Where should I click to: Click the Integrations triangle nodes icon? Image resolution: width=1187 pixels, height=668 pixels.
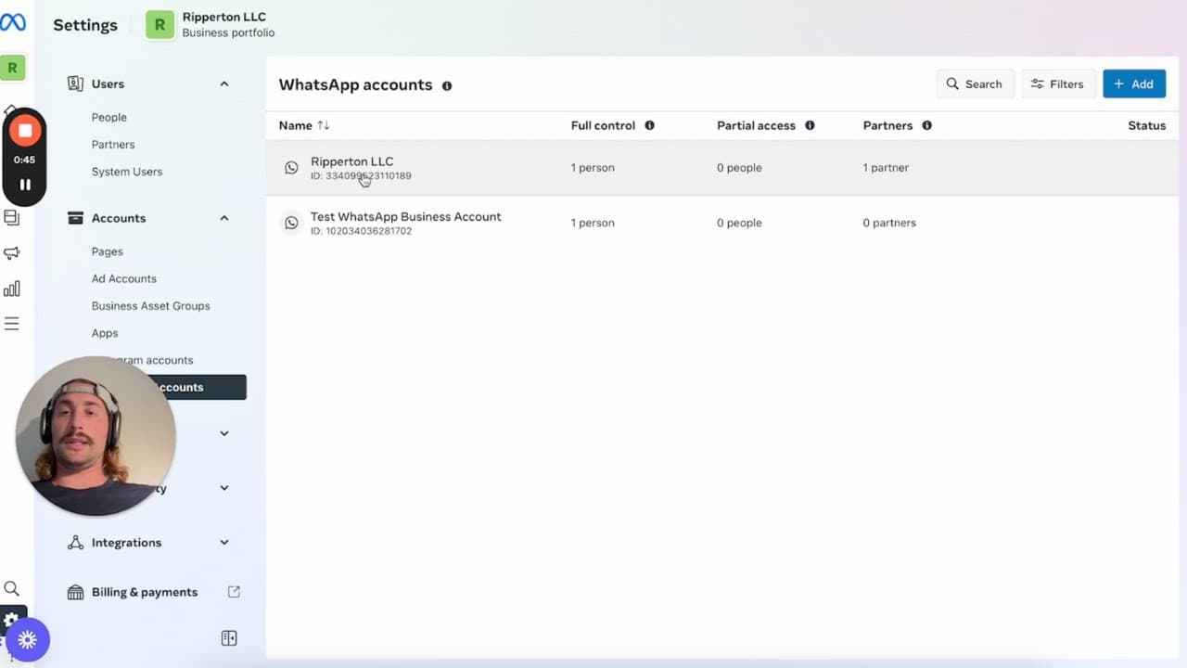point(75,543)
